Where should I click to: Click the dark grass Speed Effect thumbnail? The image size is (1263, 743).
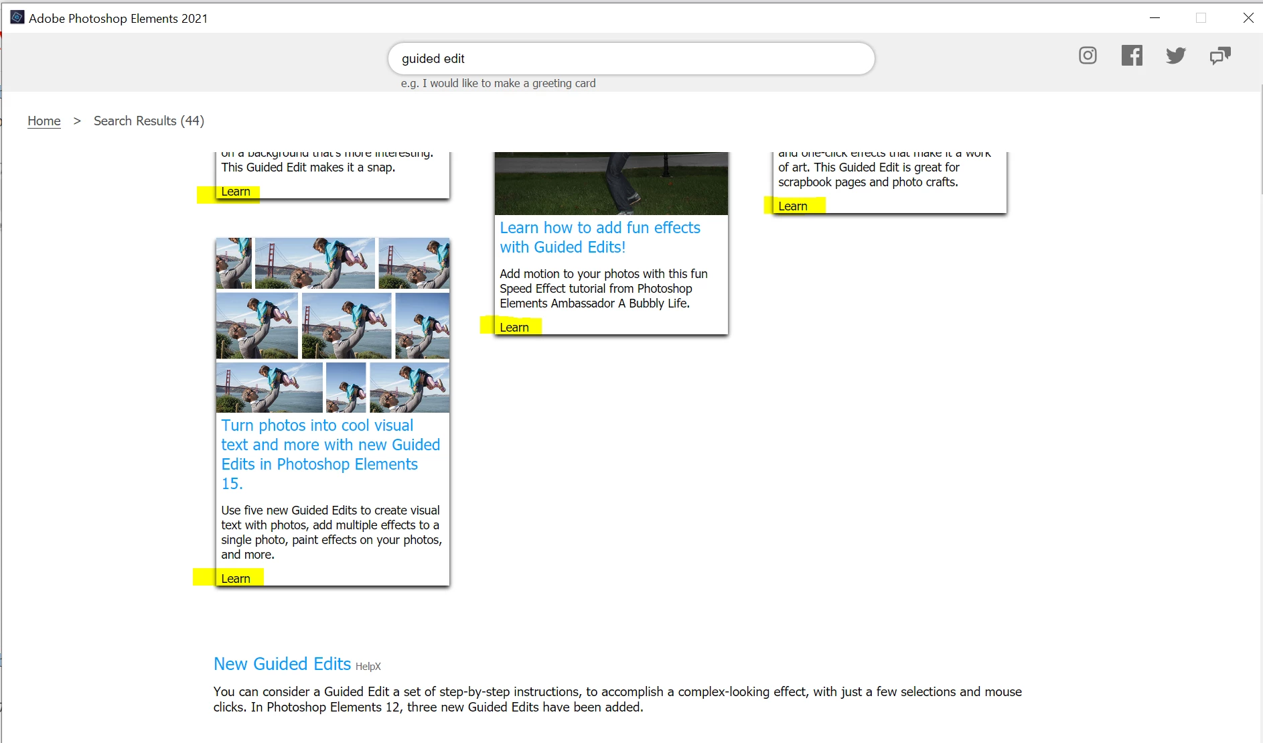611,184
